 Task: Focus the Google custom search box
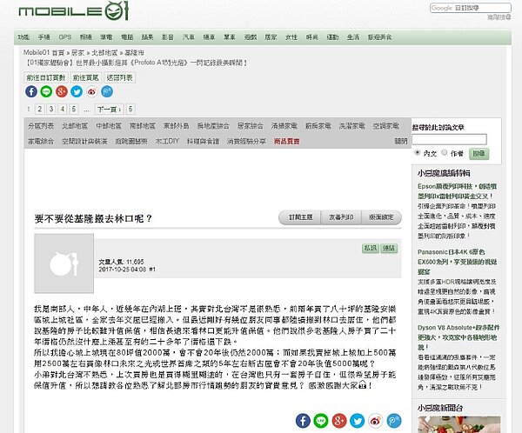point(471,8)
